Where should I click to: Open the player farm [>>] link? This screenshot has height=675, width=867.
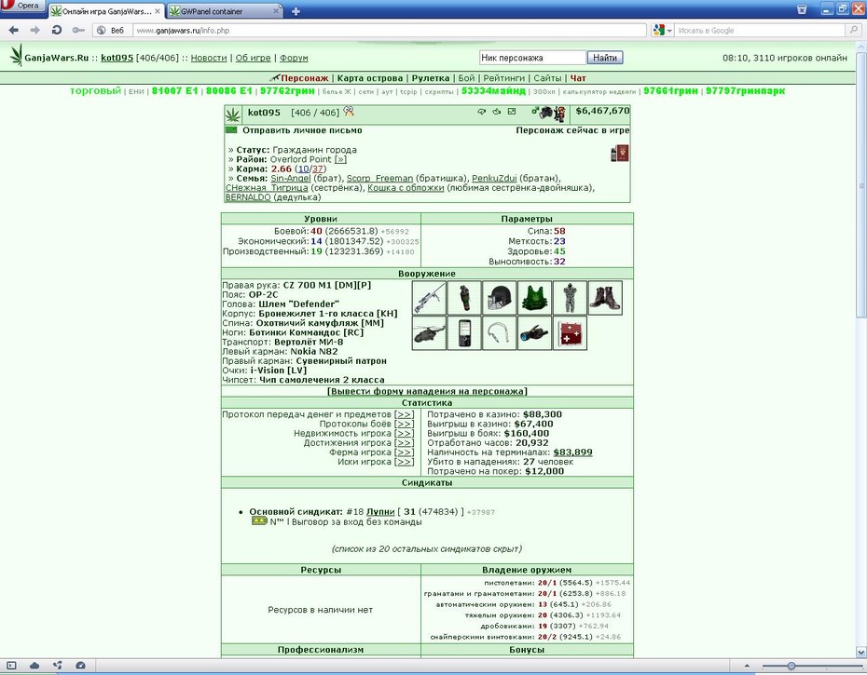(405, 452)
